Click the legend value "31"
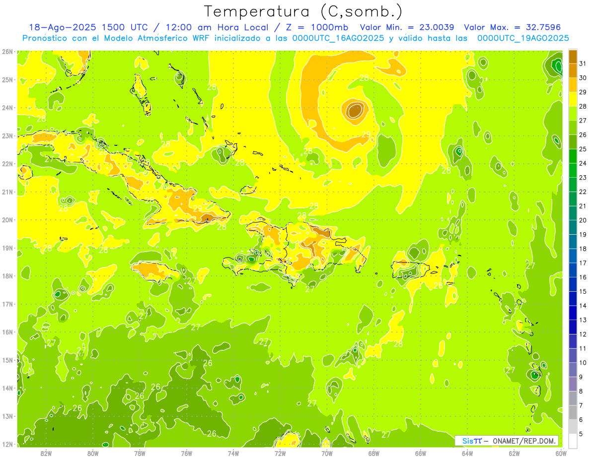This screenshot has height=460, width=596. [583, 64]
